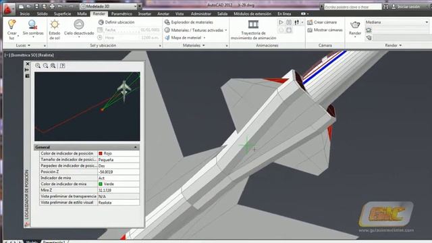Click the Cielo desactivado sky icon
Image resolution: width=432 pixels, height=243 pixels.
pos(79,24)
